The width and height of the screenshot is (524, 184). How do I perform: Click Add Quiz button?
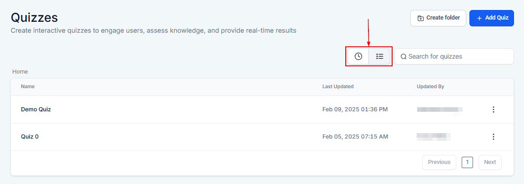tap(492, 18)
